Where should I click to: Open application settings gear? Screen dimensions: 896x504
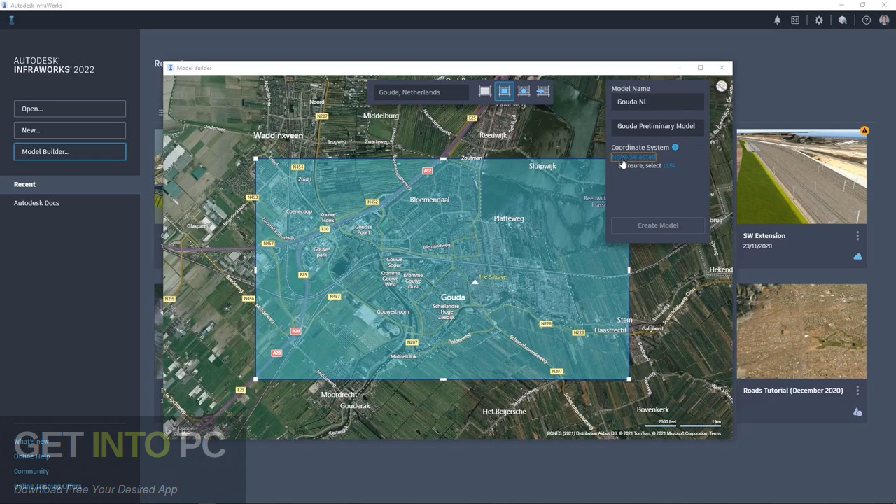pos(819,20)
